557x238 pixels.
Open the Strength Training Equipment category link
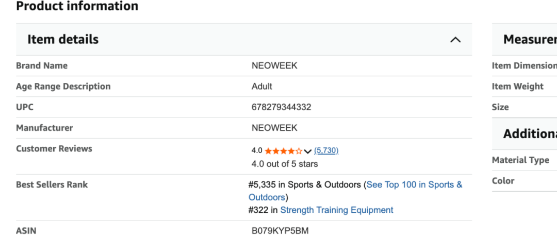pyautogui.click(x=337, y=210)
